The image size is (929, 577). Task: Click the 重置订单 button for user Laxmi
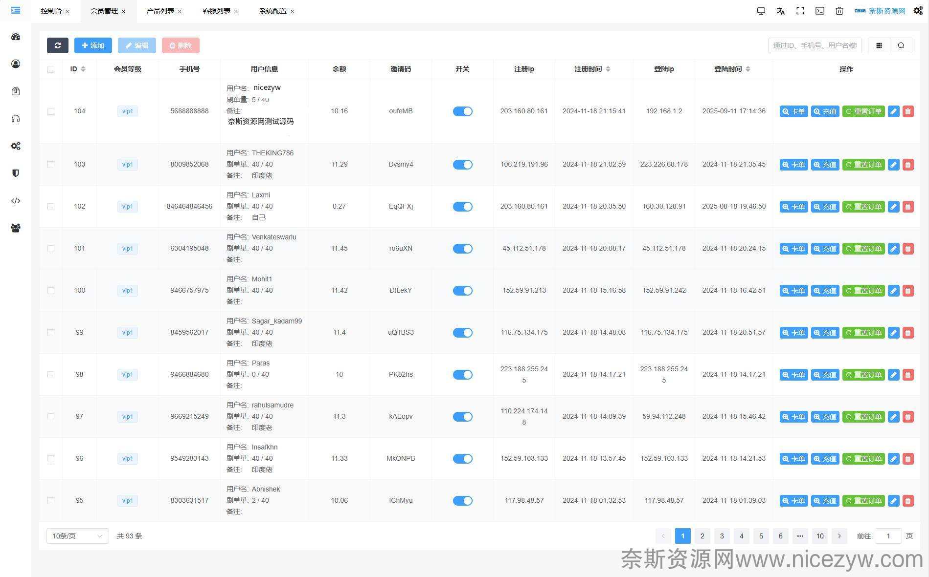(x=863, y=207)
